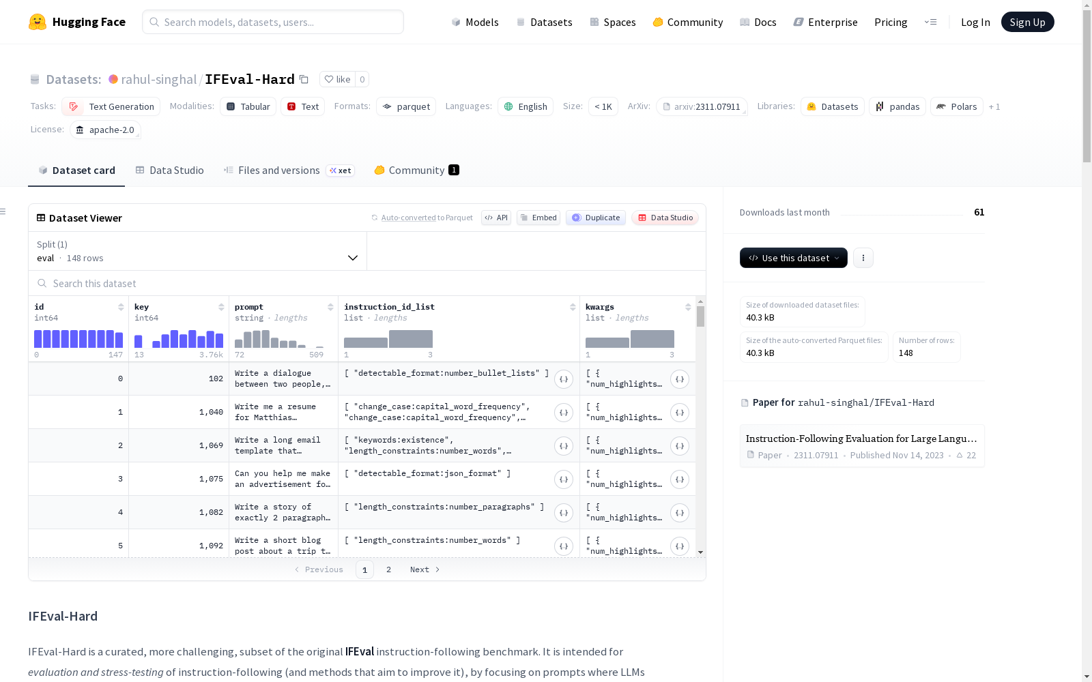Go to page 2 of the dataset
The image size is (1092, 682).
click(x=389, y=569)
